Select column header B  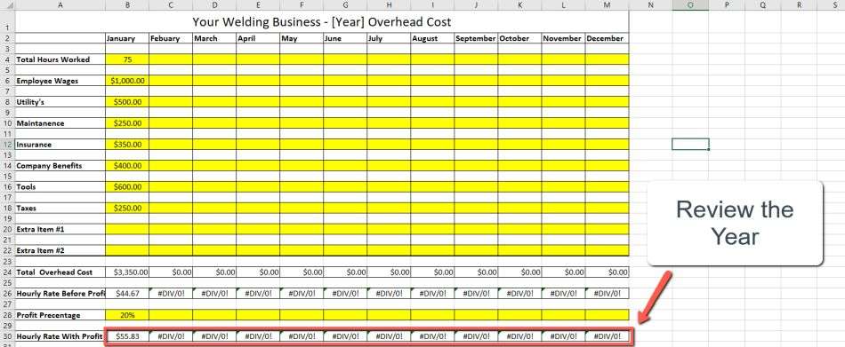(127, 4)
